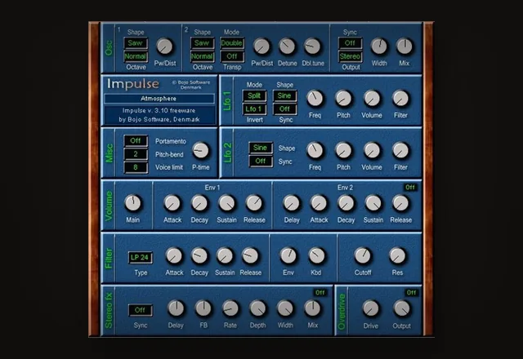Click the Stereo fx Rate knob
The height and width of the screenshot is (359, 523).
(x=230, y=308)
